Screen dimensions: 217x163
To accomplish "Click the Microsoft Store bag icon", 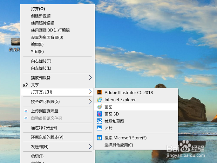I will (x=99, y=138).
